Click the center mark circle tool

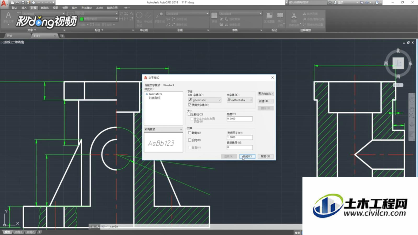point(139,15)
